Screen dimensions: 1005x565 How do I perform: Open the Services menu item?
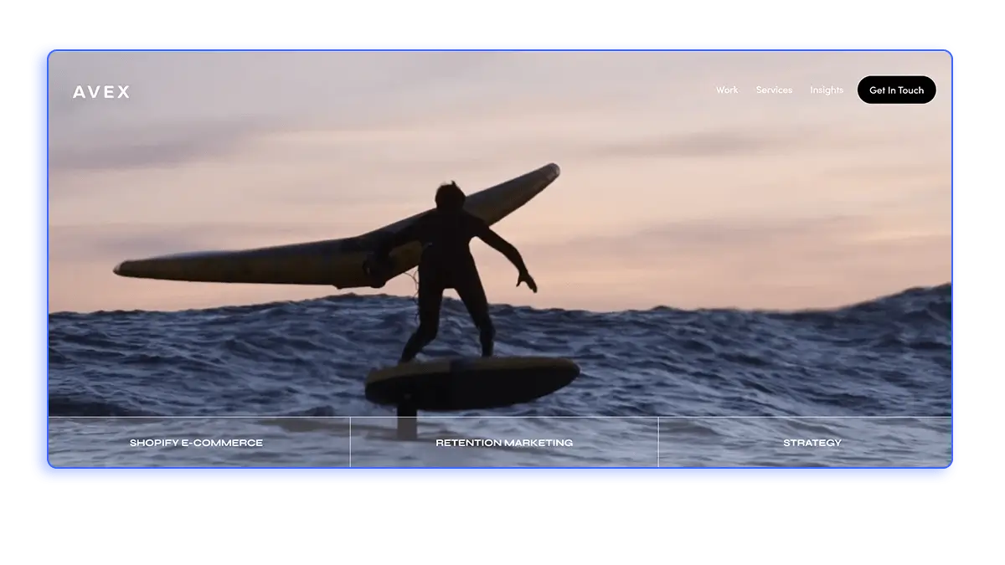point(774,90)
